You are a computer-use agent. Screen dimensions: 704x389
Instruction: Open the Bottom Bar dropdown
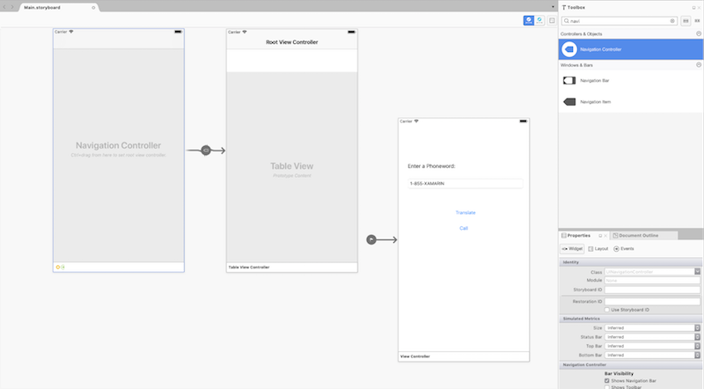(x=697, y=355)
